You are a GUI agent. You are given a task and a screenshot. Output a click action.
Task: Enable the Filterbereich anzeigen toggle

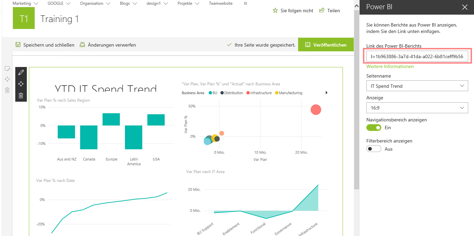pyautogui.click(x=374, y=149)
